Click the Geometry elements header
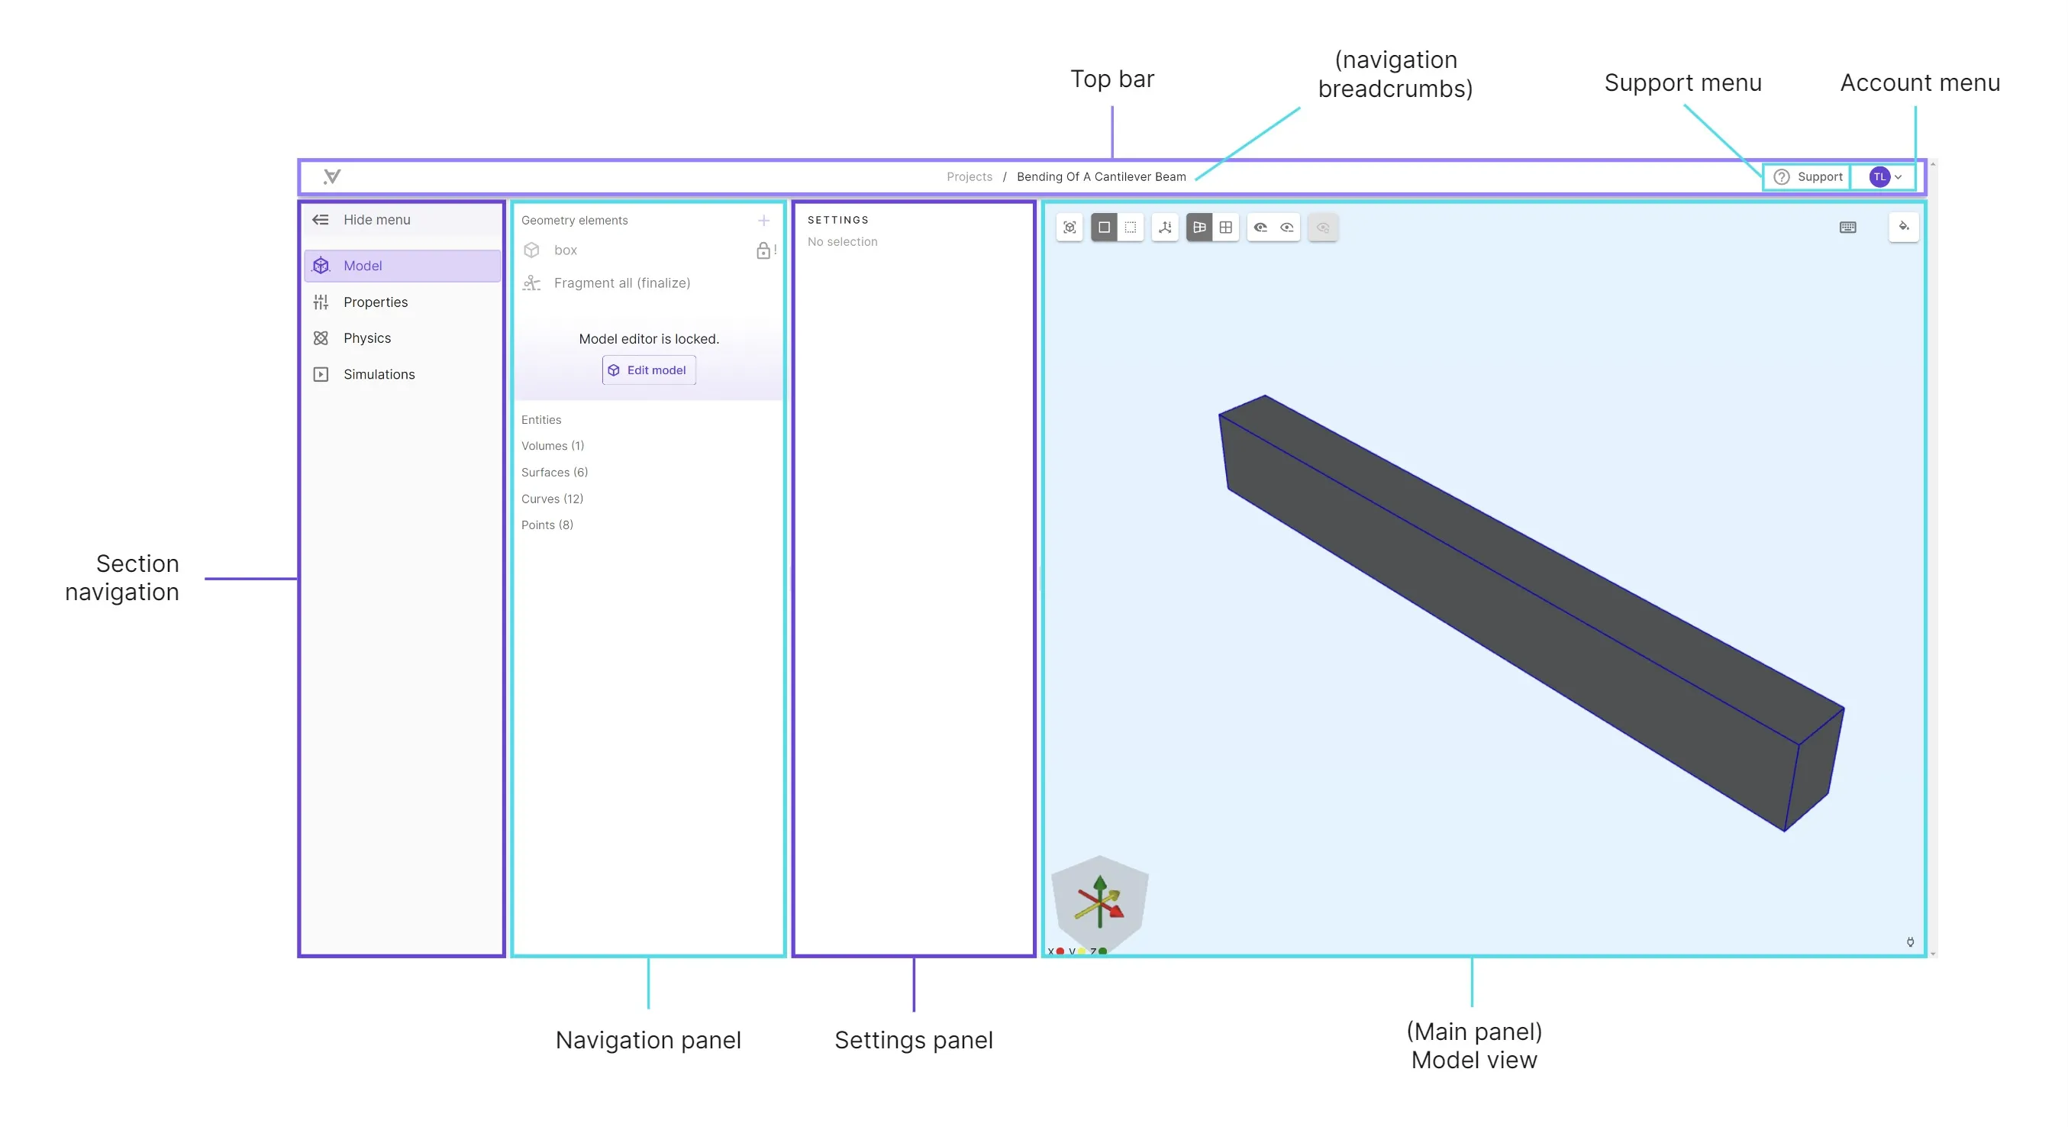The width and height of the screenshot is (2068, 1127). [x=574, y=220]
